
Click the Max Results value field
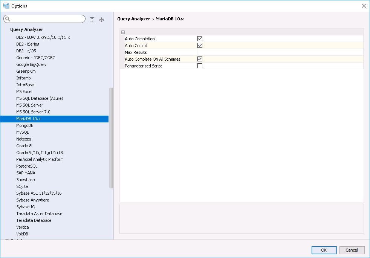(280, 52)
